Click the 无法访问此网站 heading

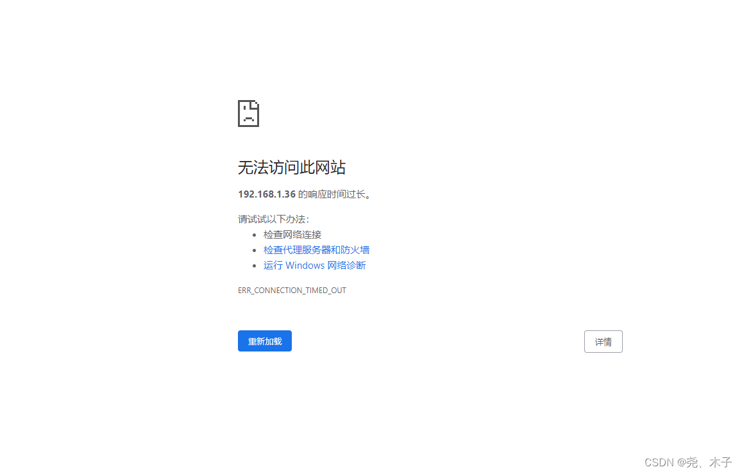[x=292, y=167]
